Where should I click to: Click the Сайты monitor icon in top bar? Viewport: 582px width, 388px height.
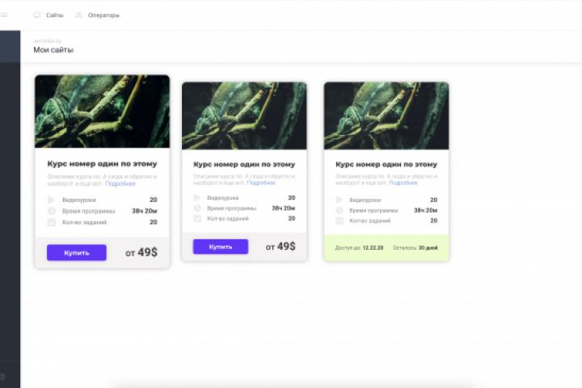[36, 15]
